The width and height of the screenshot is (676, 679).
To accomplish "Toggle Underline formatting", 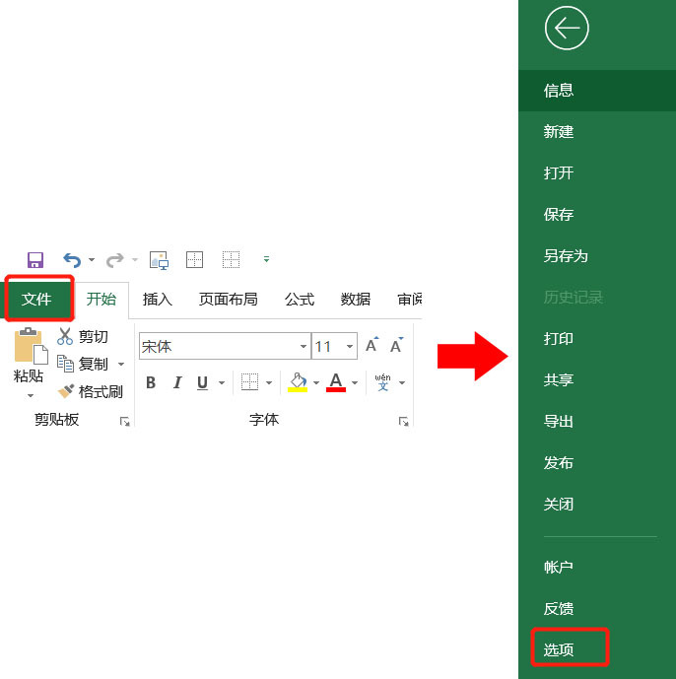I will [202, 382].
